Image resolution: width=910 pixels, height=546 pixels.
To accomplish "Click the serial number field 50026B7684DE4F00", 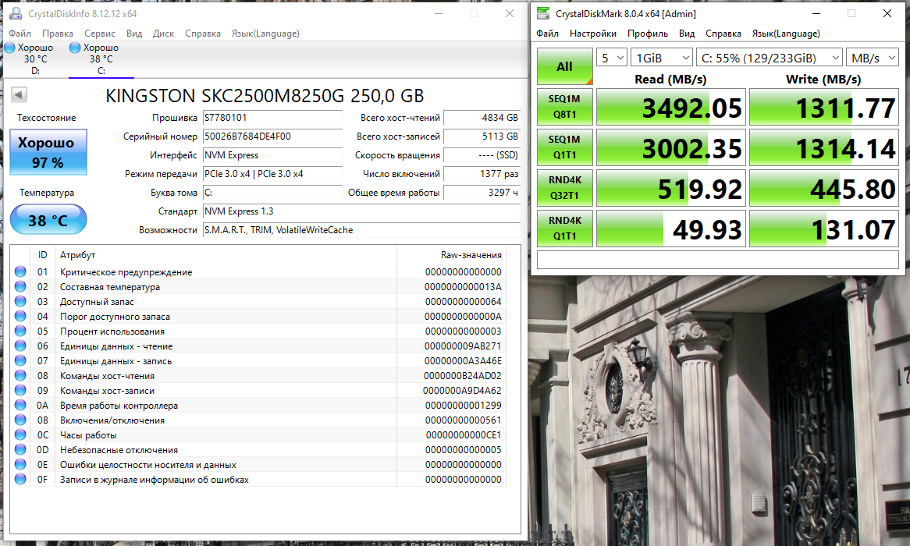I will (x=273, y=136).
